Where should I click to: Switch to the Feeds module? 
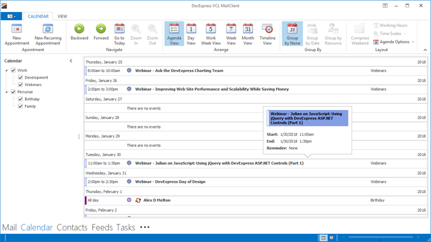102,227
